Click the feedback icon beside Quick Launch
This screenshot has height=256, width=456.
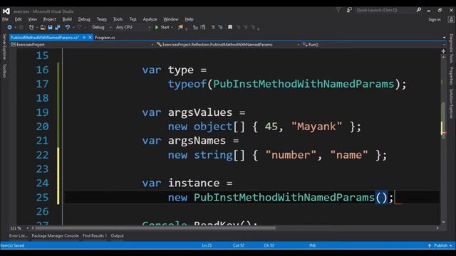(349, 10)
